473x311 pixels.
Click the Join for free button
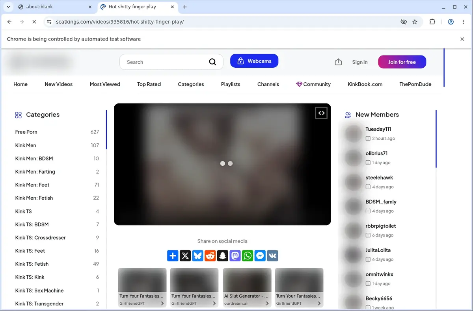tap(402, 62)
